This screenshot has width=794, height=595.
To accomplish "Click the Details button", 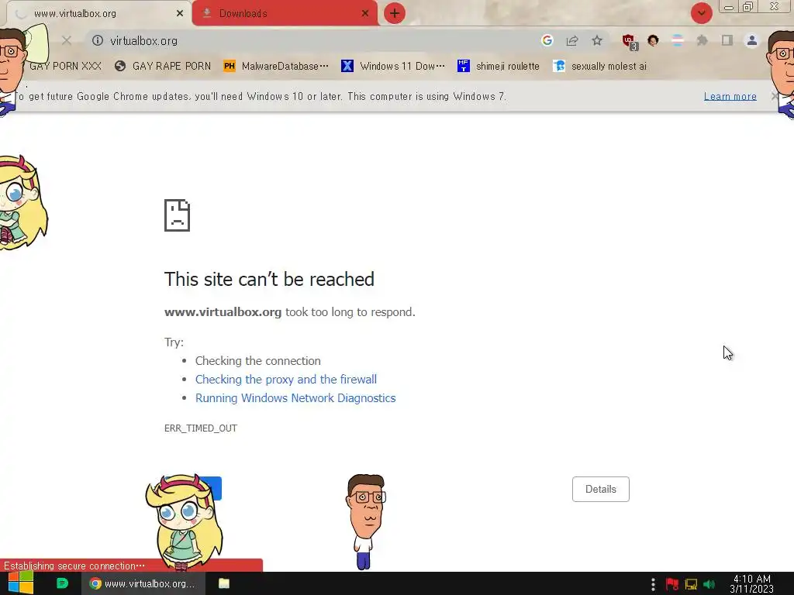I will tap(601, 490).
